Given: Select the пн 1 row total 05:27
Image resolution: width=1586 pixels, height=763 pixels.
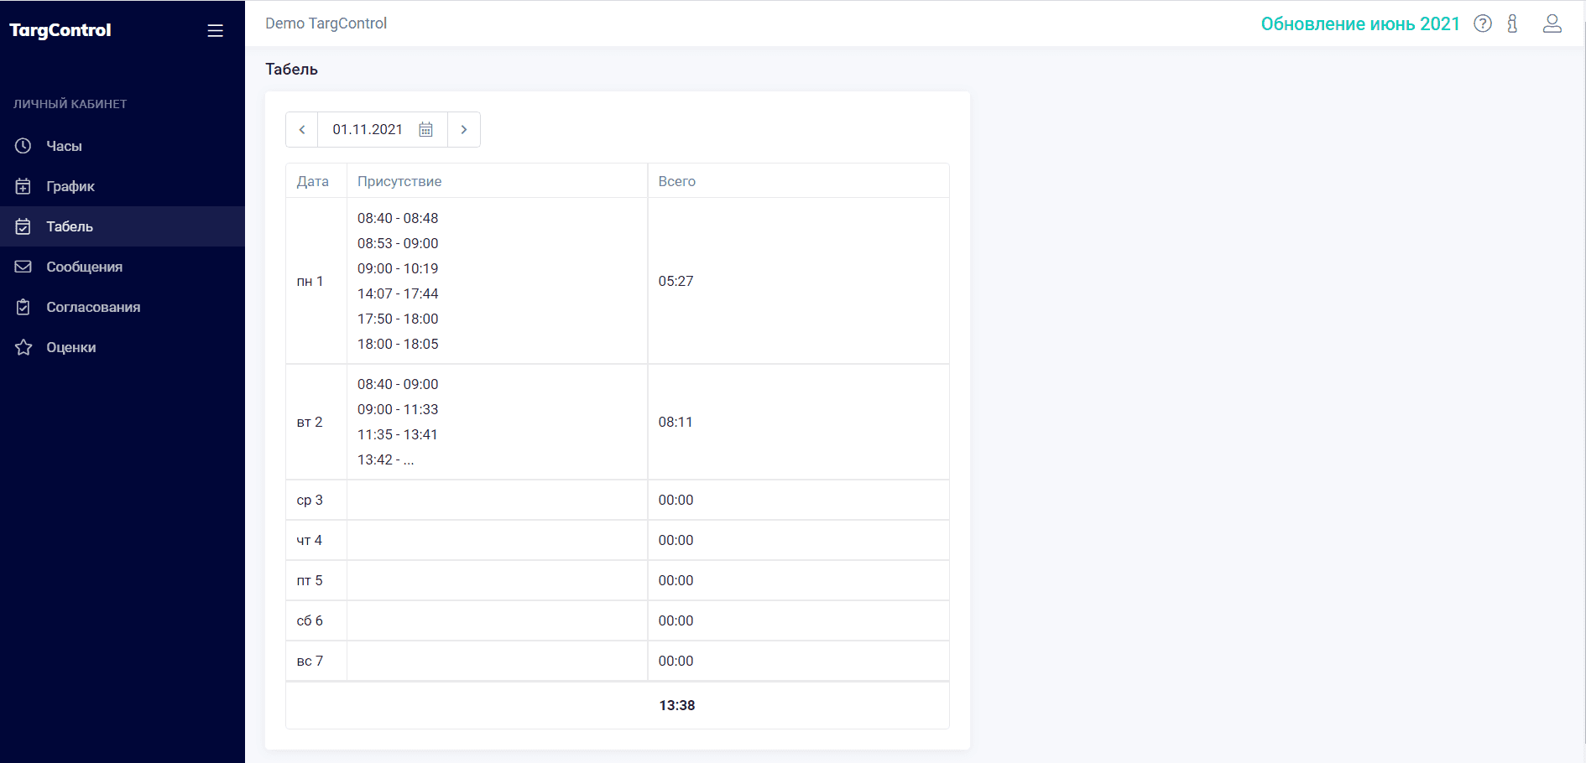Looking at the screenshot, I should click(676, 281).
